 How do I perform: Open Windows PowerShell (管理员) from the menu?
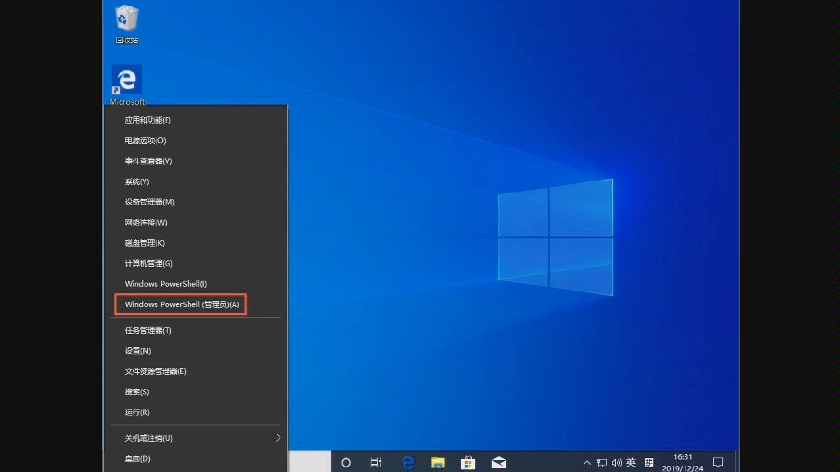point(180,304)
